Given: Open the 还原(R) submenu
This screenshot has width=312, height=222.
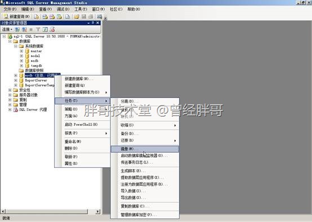Looking at the screenshot, I should [x=145, y=140].
